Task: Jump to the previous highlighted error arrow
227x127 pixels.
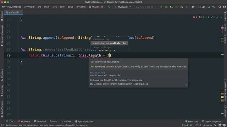Action: pos(217,17)
